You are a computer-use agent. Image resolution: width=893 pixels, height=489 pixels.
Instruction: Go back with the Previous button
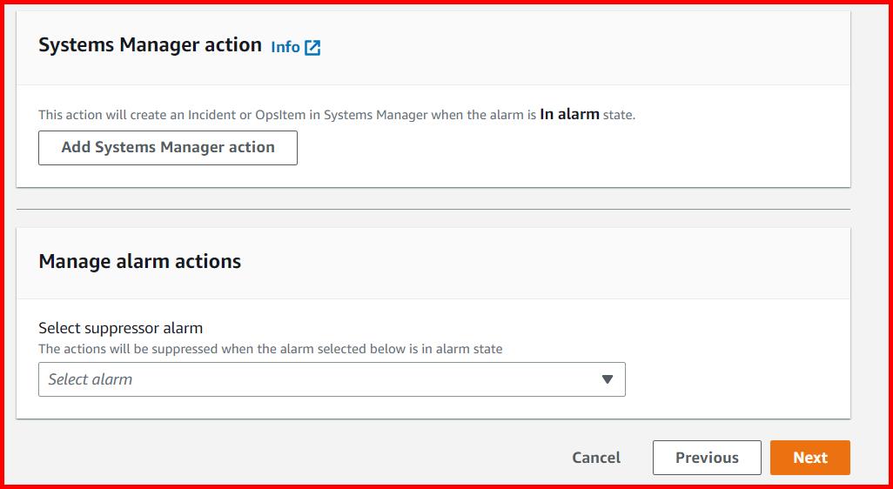(707, 458)
